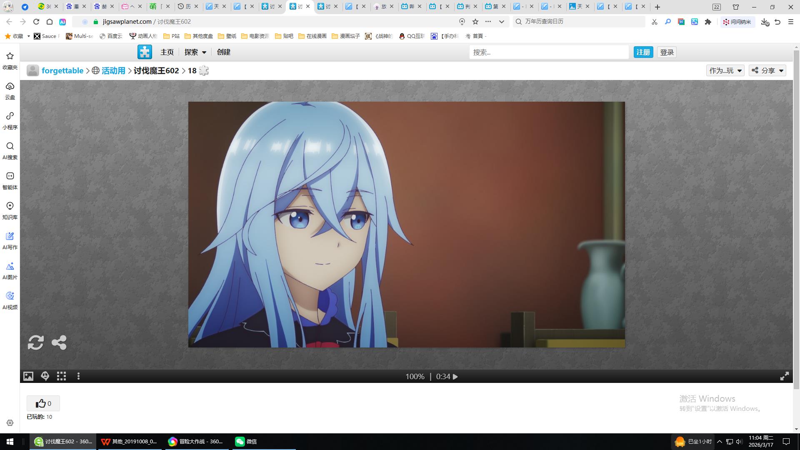Resume the puzzle timer play button
Image resolution: width=800 pixels, height=450 pixels.
tap(455, 377)
